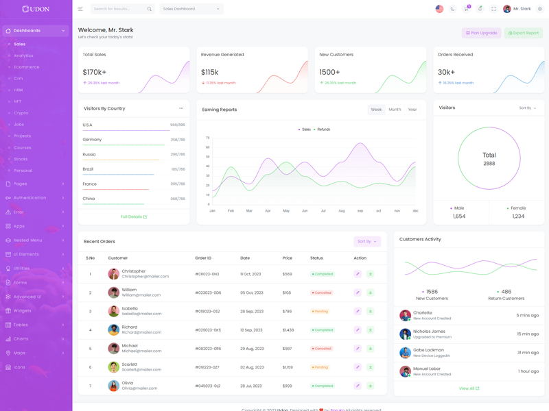Toggle fullscreen mode
The width and height of the screenshot is (549, 411).
(x=493, y=9)
